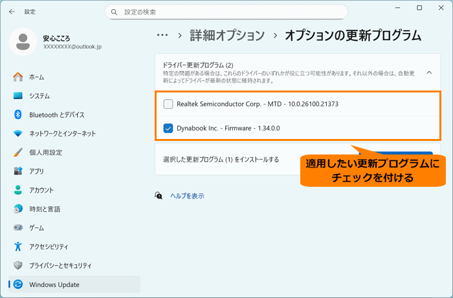Select the 時刻と言語 clock globe icon

point(18,209)
